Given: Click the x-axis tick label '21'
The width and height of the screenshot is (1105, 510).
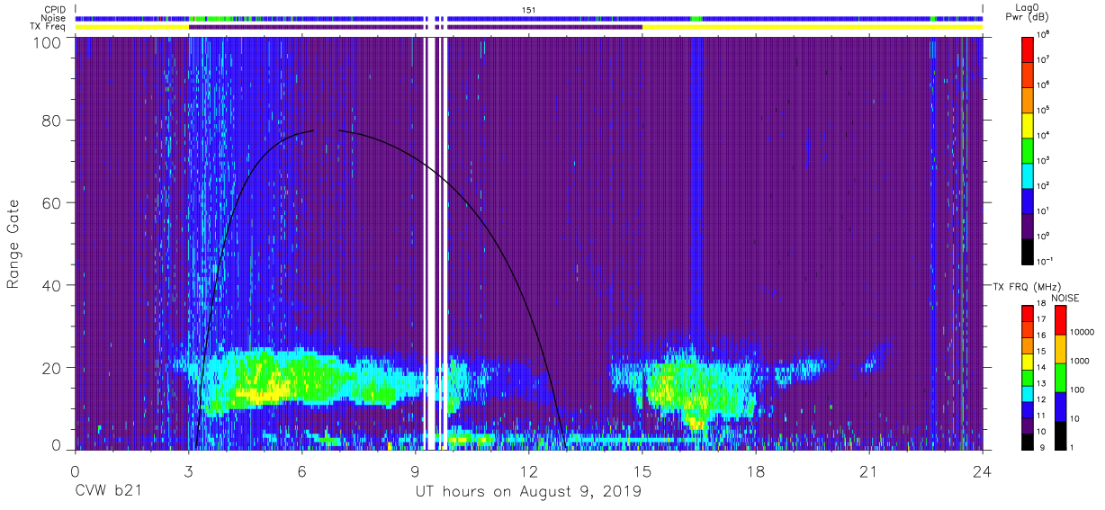Looking at the screenshot, I should 868,471.
